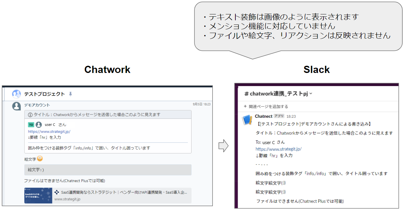Click the Strategit logo icon in link preview

click(x=57, y=192)
